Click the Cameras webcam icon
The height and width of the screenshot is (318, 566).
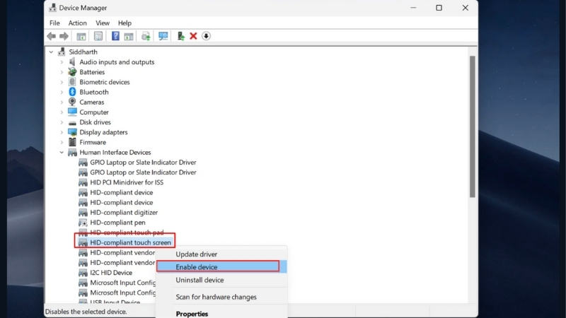pos(72,102)
